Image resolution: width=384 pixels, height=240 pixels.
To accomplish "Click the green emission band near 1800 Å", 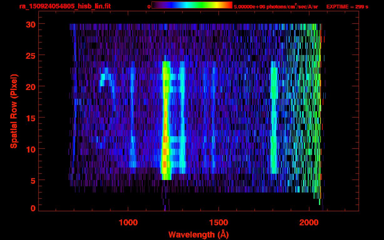I will tap(274, 117).
